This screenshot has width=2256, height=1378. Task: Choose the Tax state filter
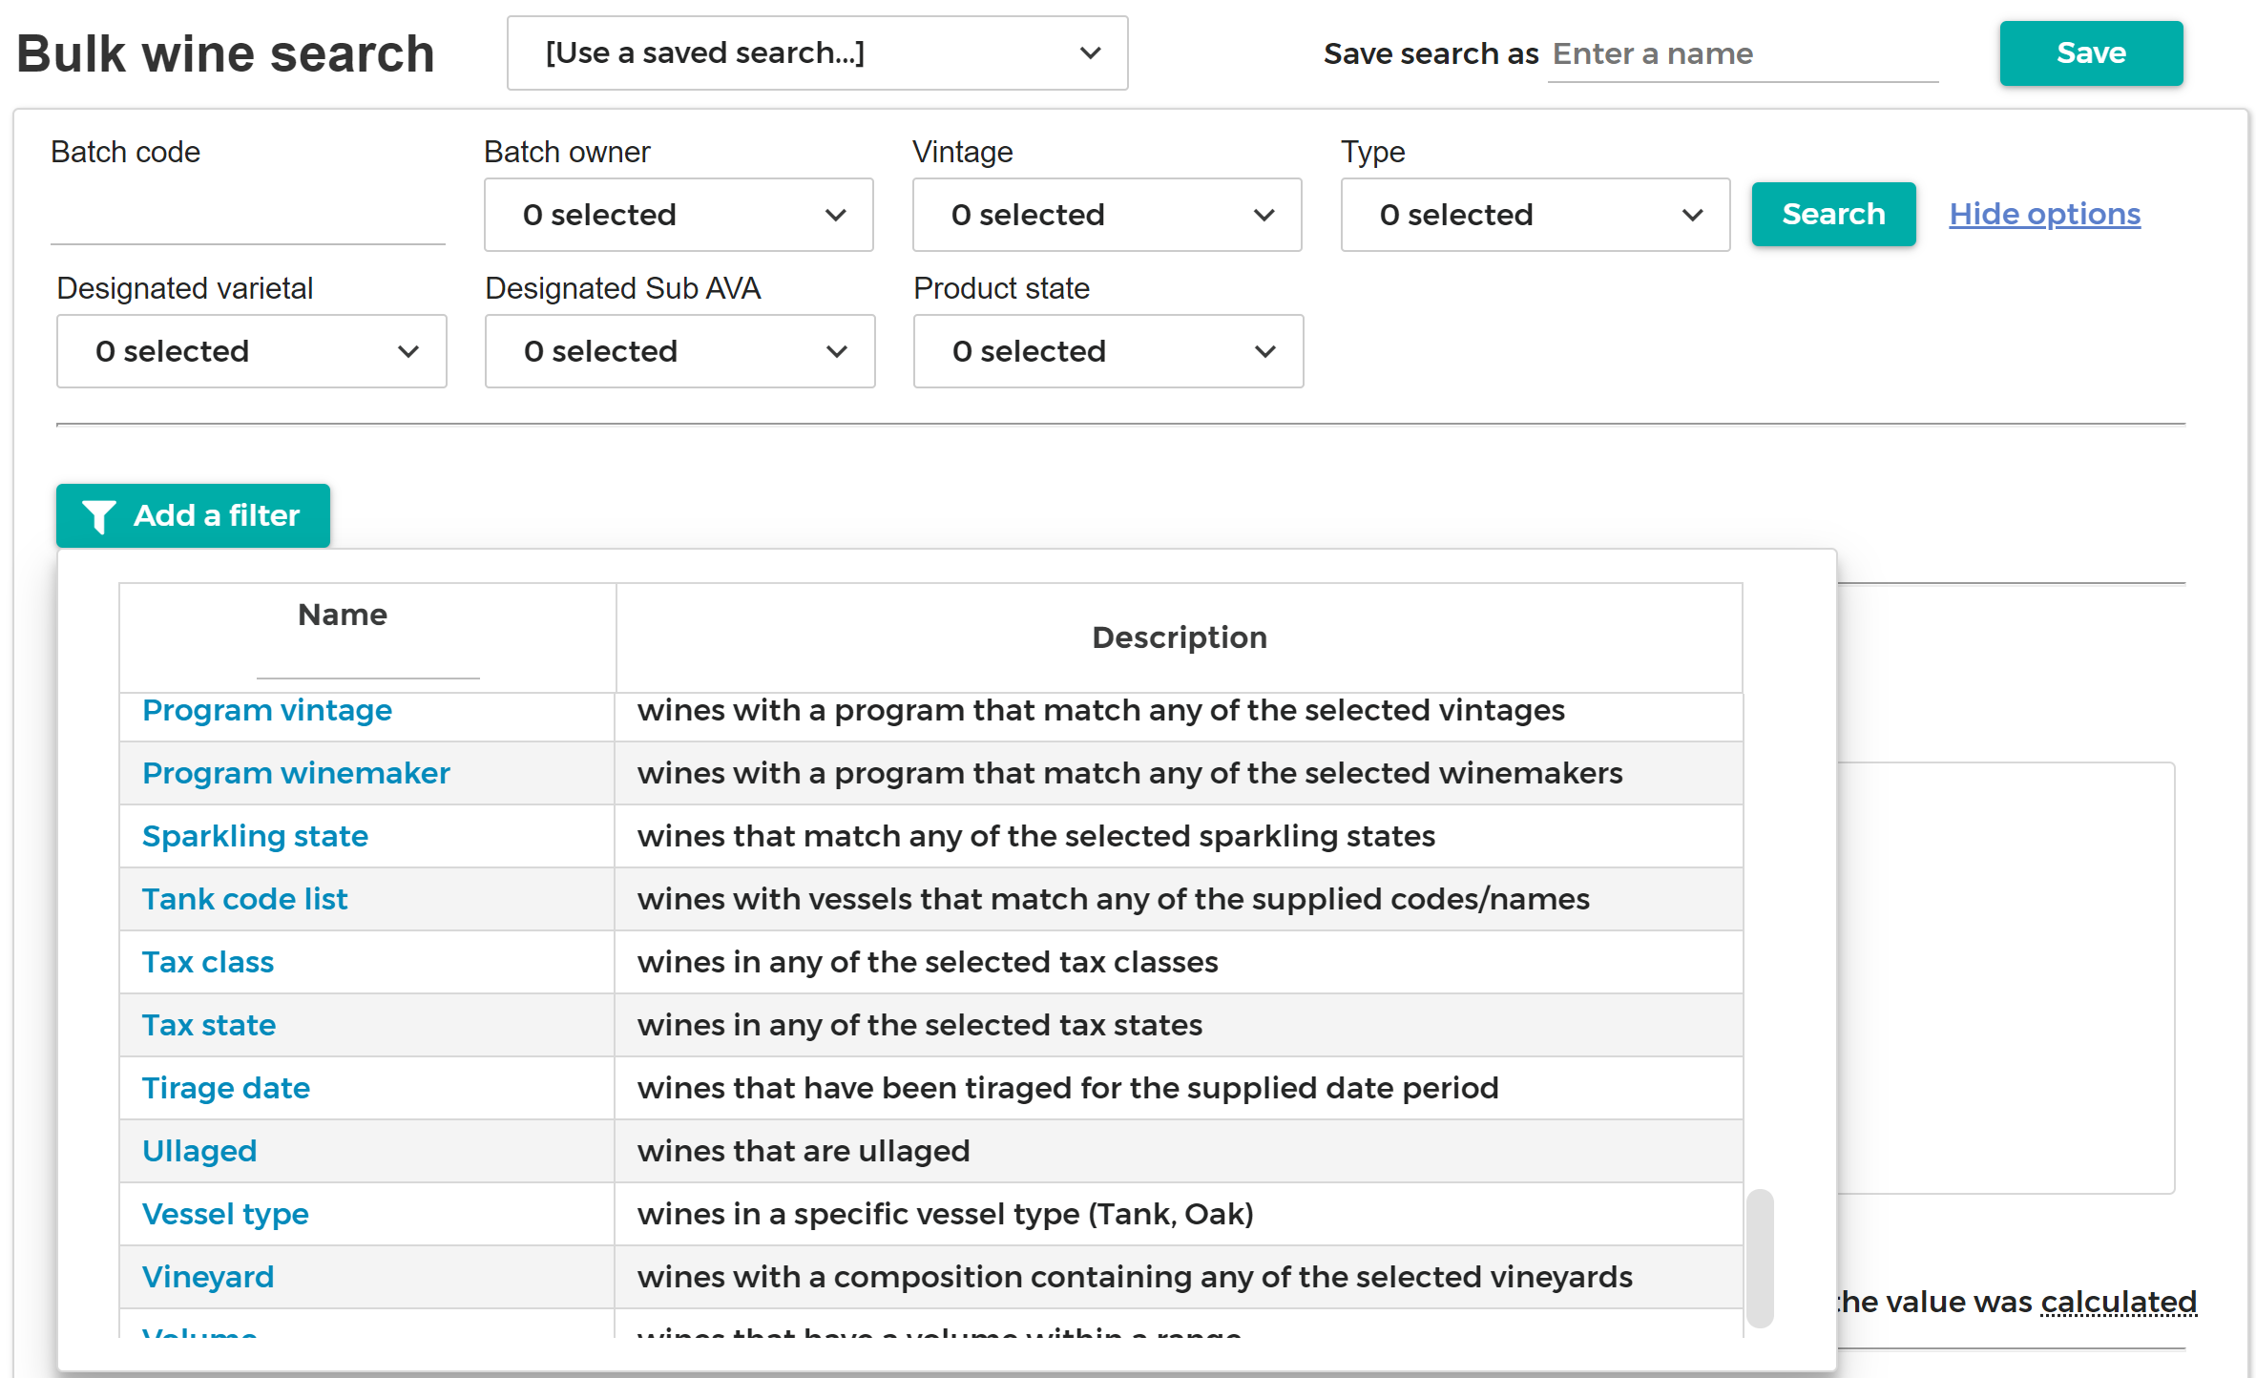209,1025
